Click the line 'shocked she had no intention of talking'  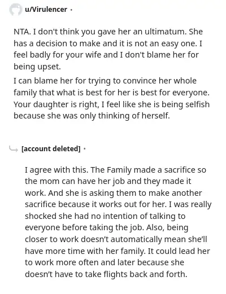[105, 216]
